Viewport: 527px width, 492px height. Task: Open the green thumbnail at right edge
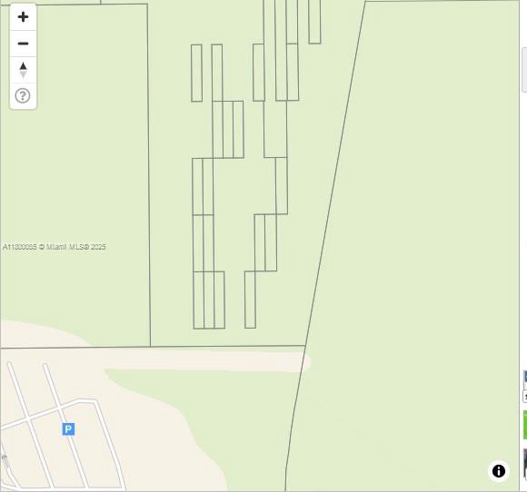[525, 425]
